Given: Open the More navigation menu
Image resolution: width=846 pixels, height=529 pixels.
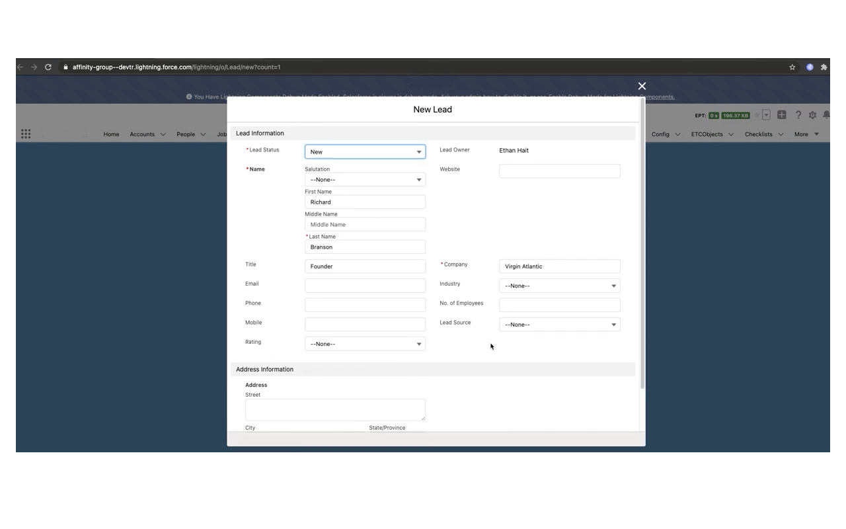Looking at the screenshot, I should [x=806, y=134].
